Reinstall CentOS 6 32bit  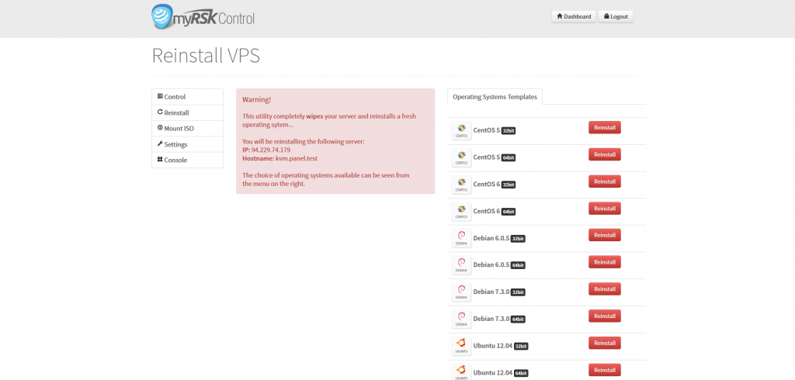pos(604,181)
